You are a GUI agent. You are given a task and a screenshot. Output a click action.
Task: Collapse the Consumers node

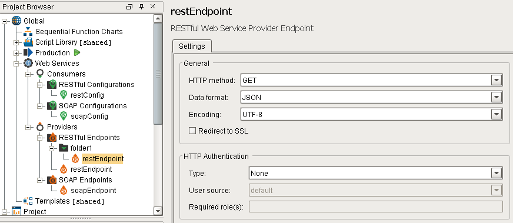28,74
